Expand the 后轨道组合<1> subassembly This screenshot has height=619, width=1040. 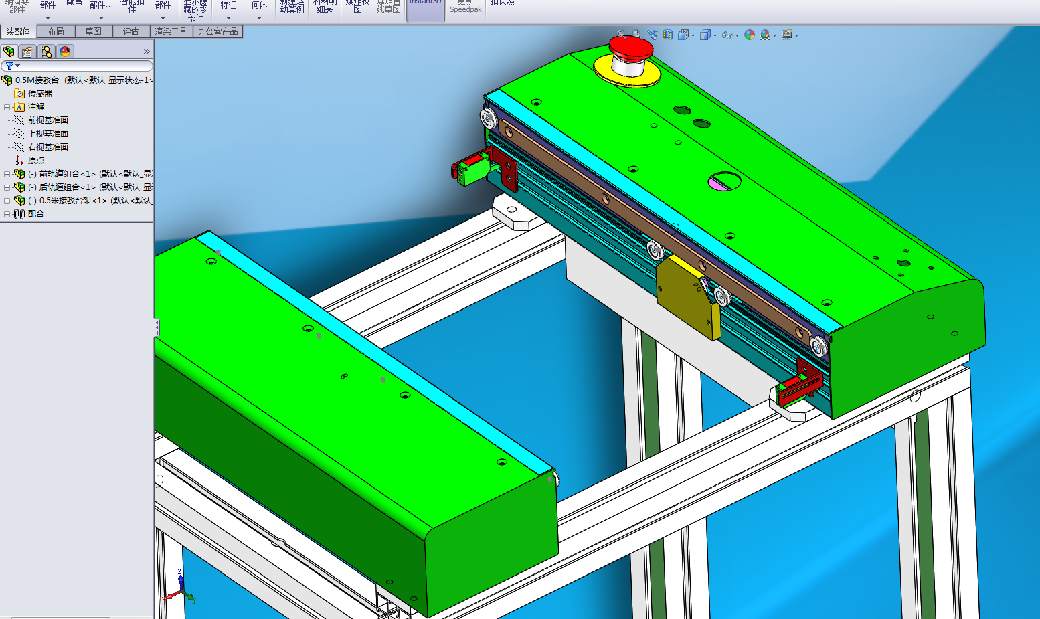7,187
